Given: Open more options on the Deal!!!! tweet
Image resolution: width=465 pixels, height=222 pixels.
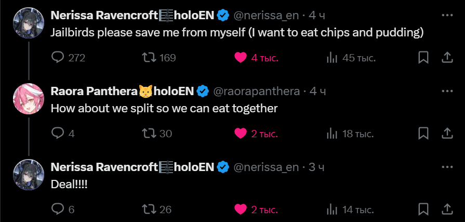Looking at the screenshot, I should coord(447,167).
